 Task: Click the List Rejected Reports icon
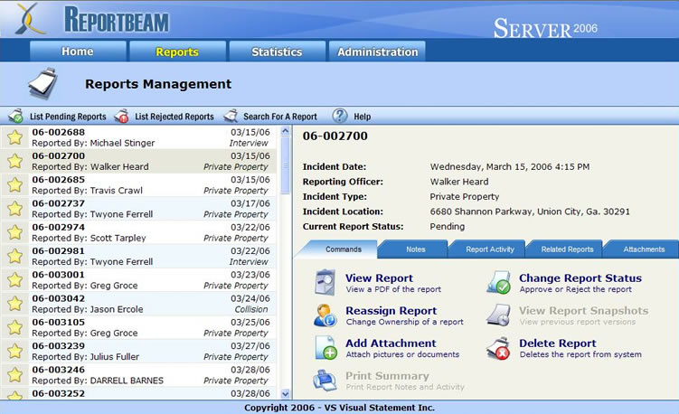pyautogui.click(x=121, y=116)
